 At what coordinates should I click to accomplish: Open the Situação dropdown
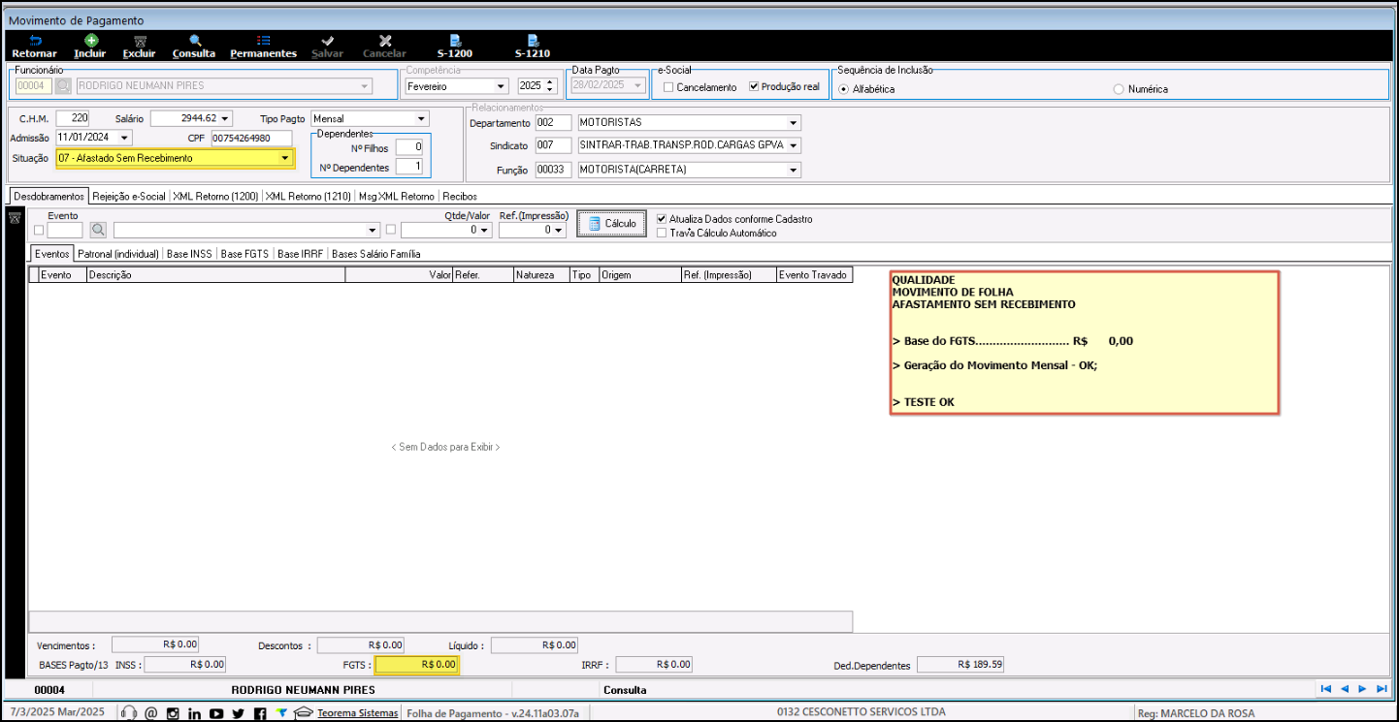[284, 157]
